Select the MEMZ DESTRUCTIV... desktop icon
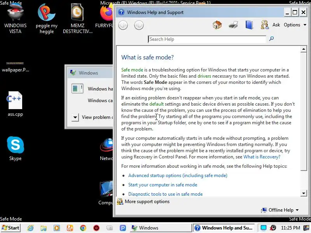Image resolution: width=311 pixels, height=233 pixels. click(77, 19)
